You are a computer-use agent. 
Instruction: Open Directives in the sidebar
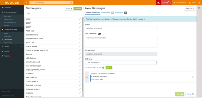8,37
